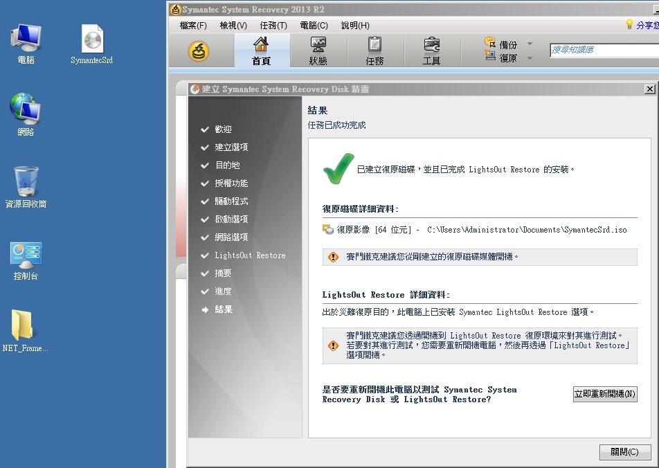Click the large green success checkmark
659x468 pixels.
pos(338,169)
